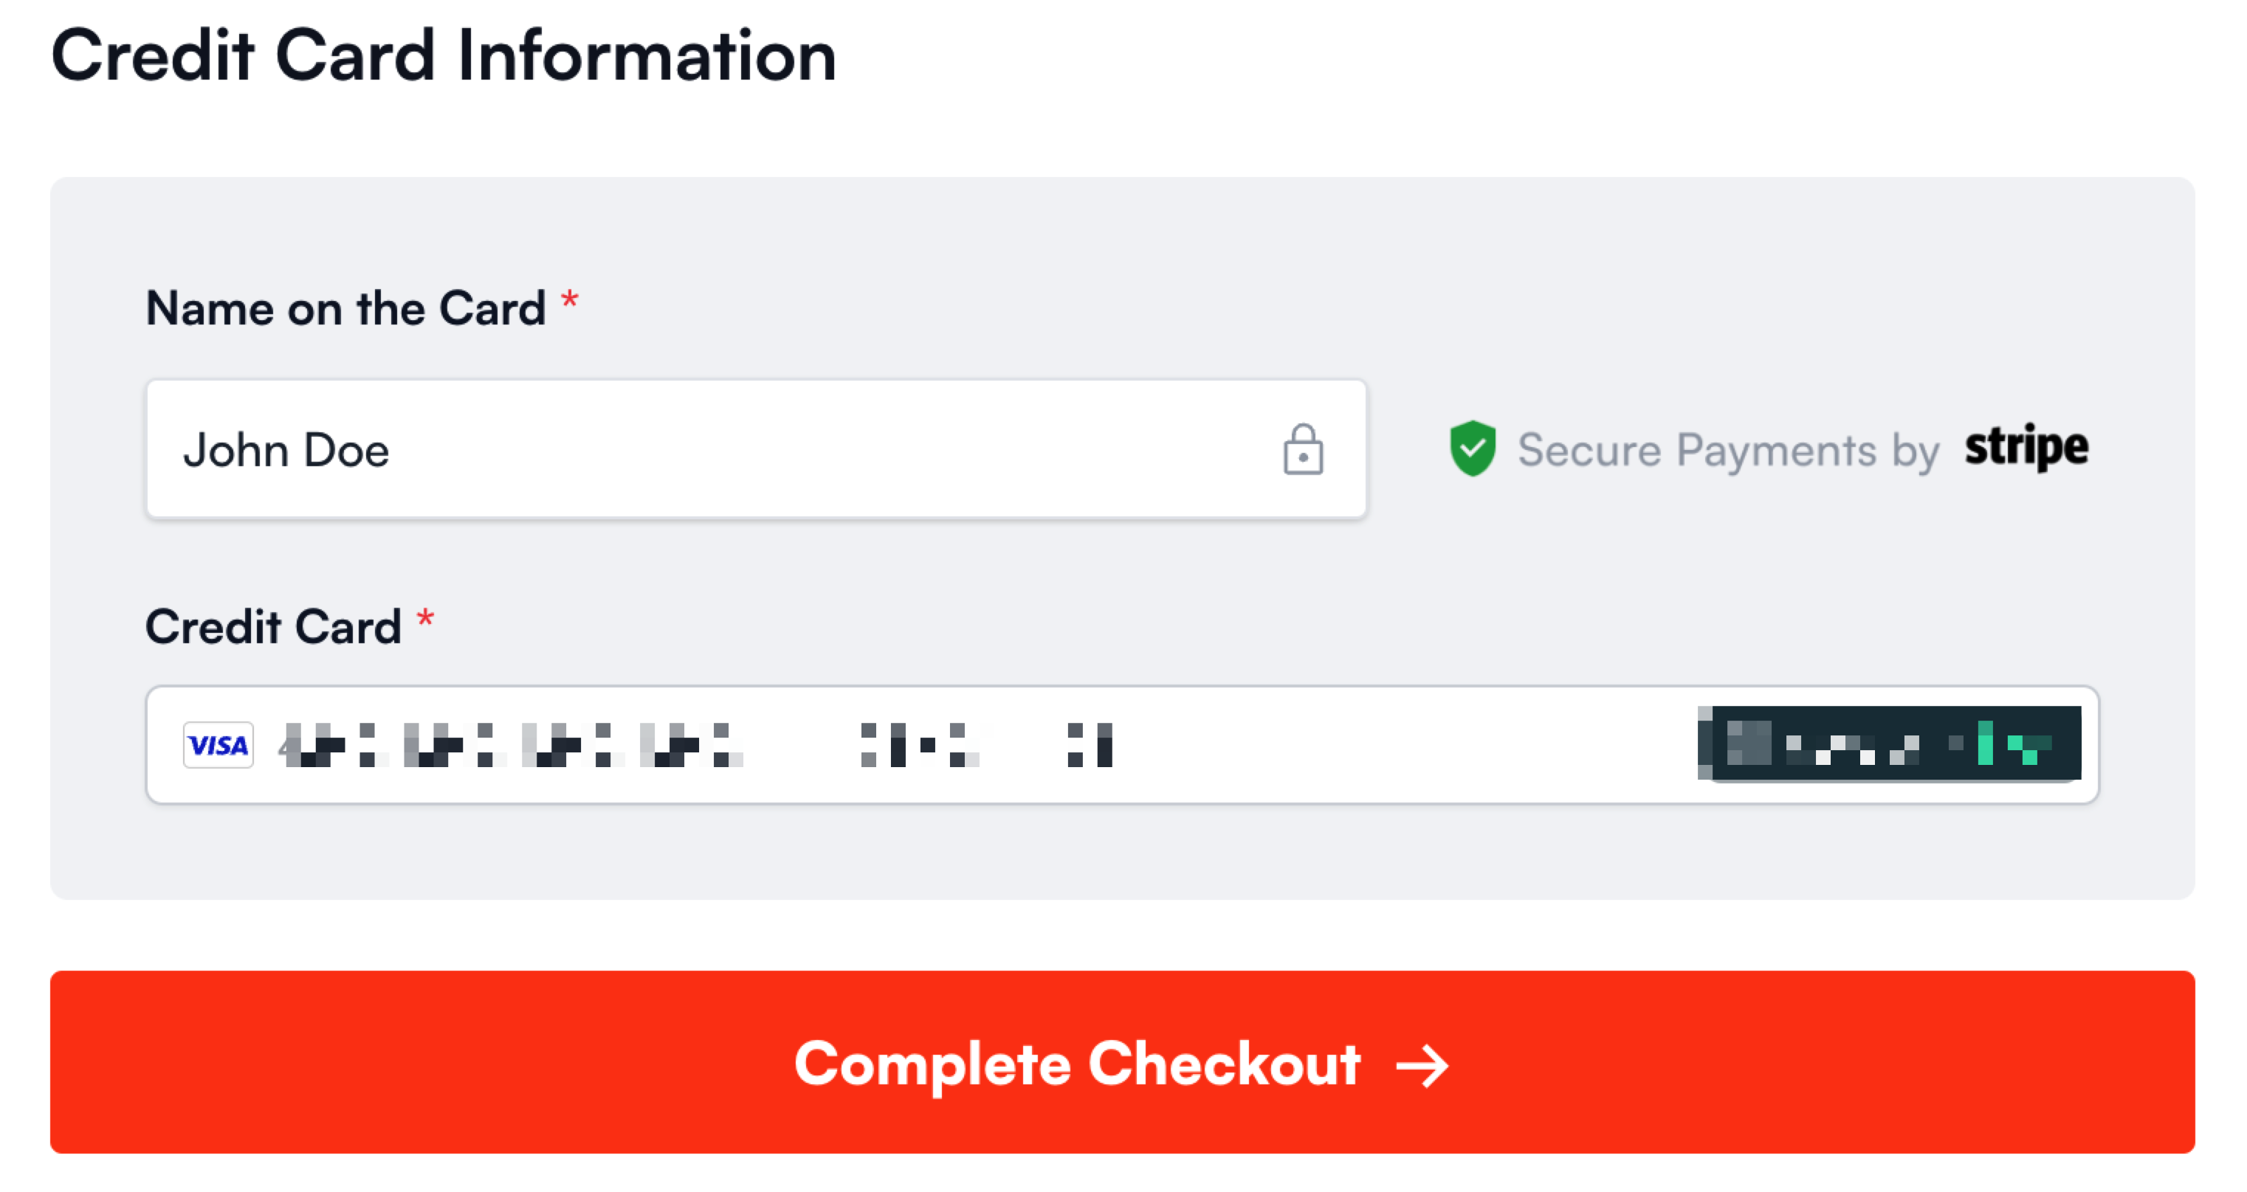Click the Credit Card Information heading

coord(444,55)
